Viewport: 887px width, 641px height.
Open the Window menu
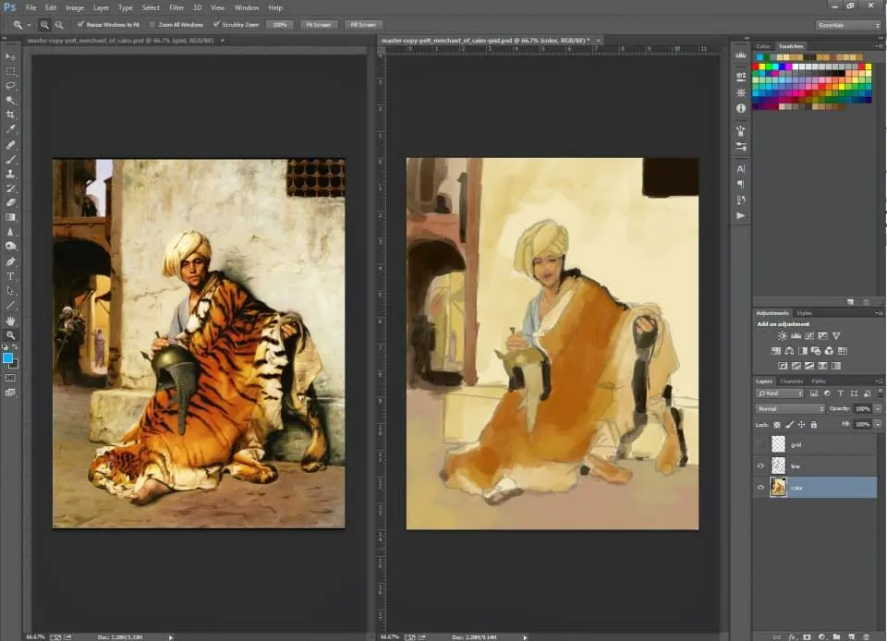[x=246, y=8]
